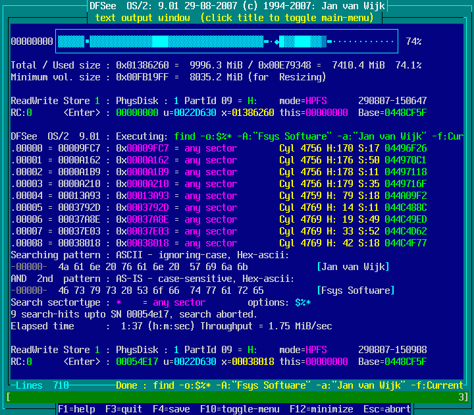Screen dimensions: 474x415
Task: Click the green 00054E17 current sector value
Action: (x=137, y=362)
